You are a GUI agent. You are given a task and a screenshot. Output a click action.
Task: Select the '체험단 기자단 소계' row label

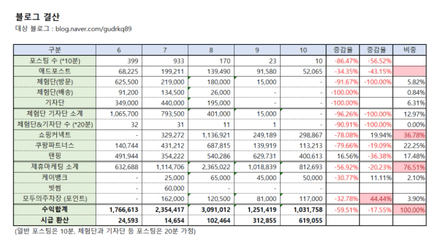(55, 114)
